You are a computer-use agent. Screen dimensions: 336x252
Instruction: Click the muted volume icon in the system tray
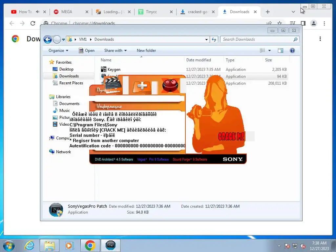(x=303, y=246)
